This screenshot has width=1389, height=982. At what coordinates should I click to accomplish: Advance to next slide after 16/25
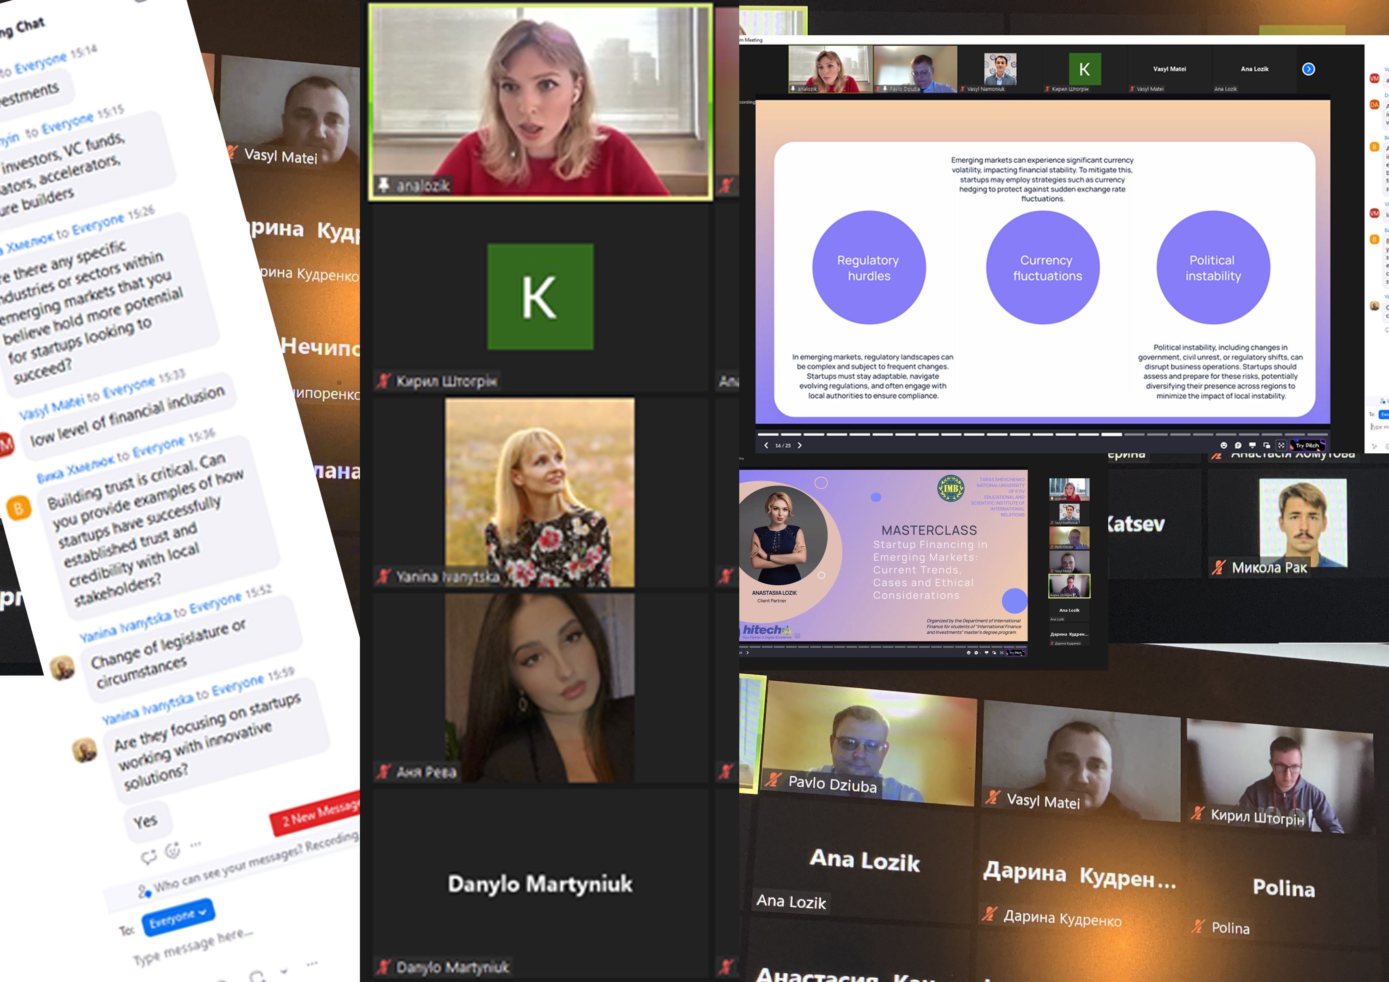(x=800, y=445)
